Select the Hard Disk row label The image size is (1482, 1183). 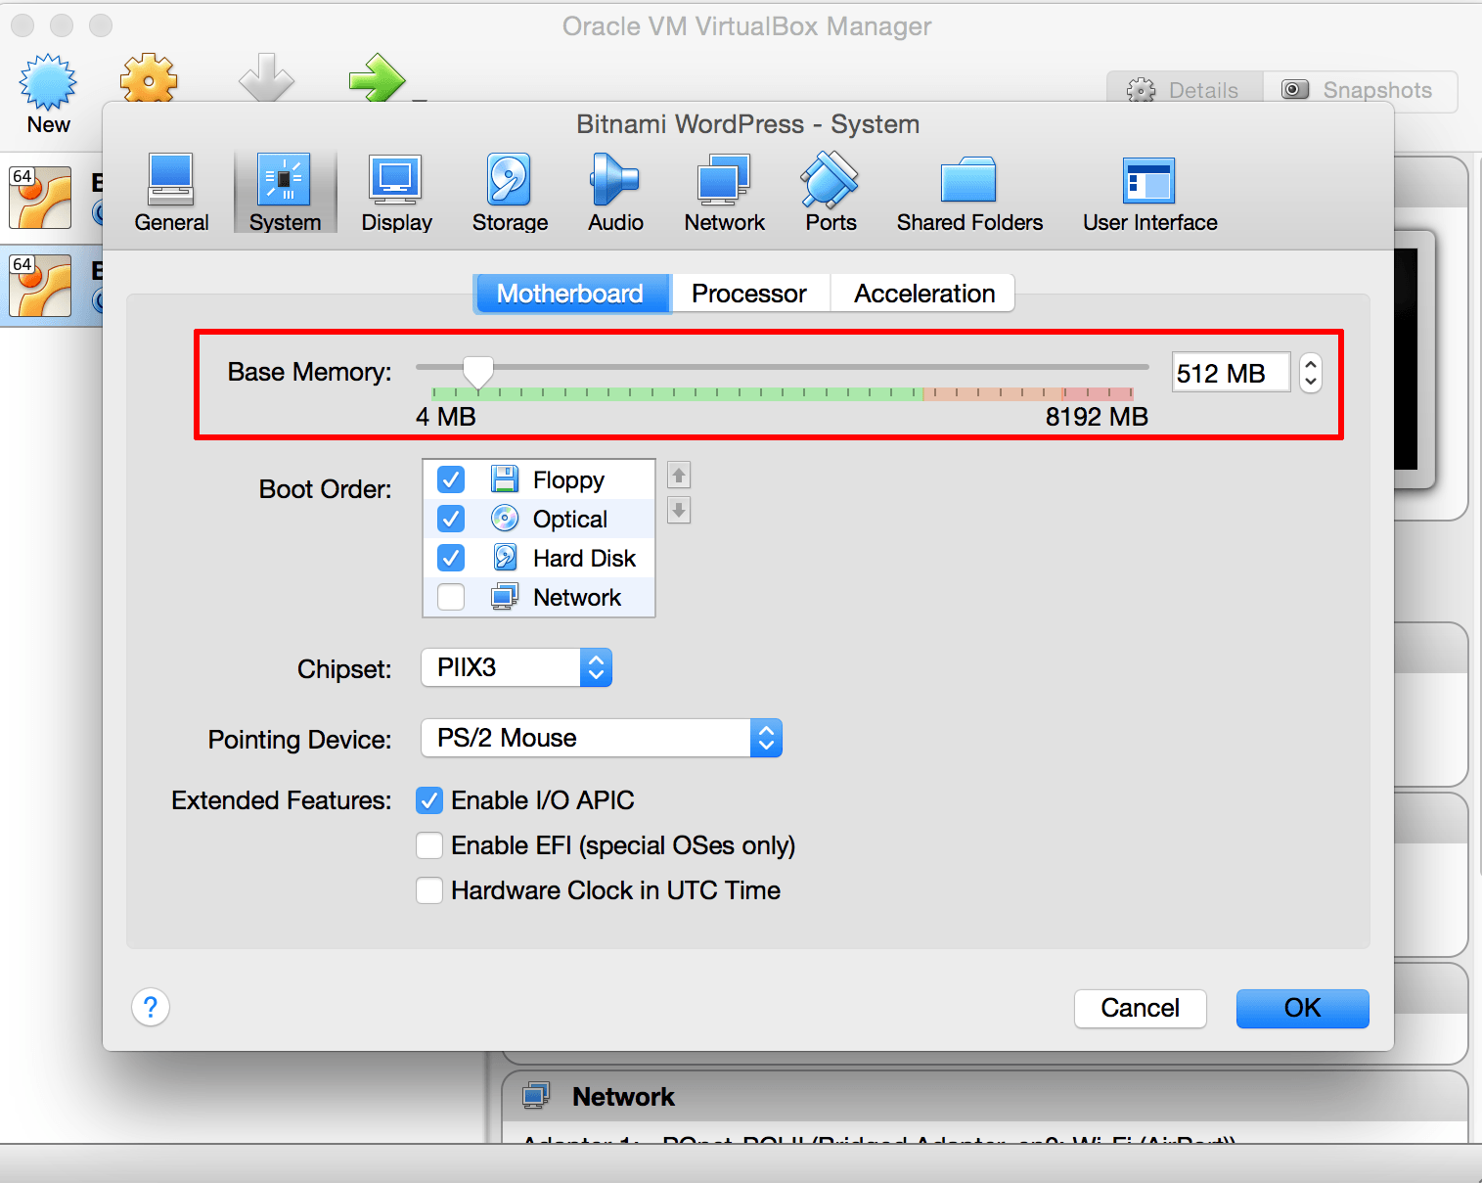click(x=584, y=558)
